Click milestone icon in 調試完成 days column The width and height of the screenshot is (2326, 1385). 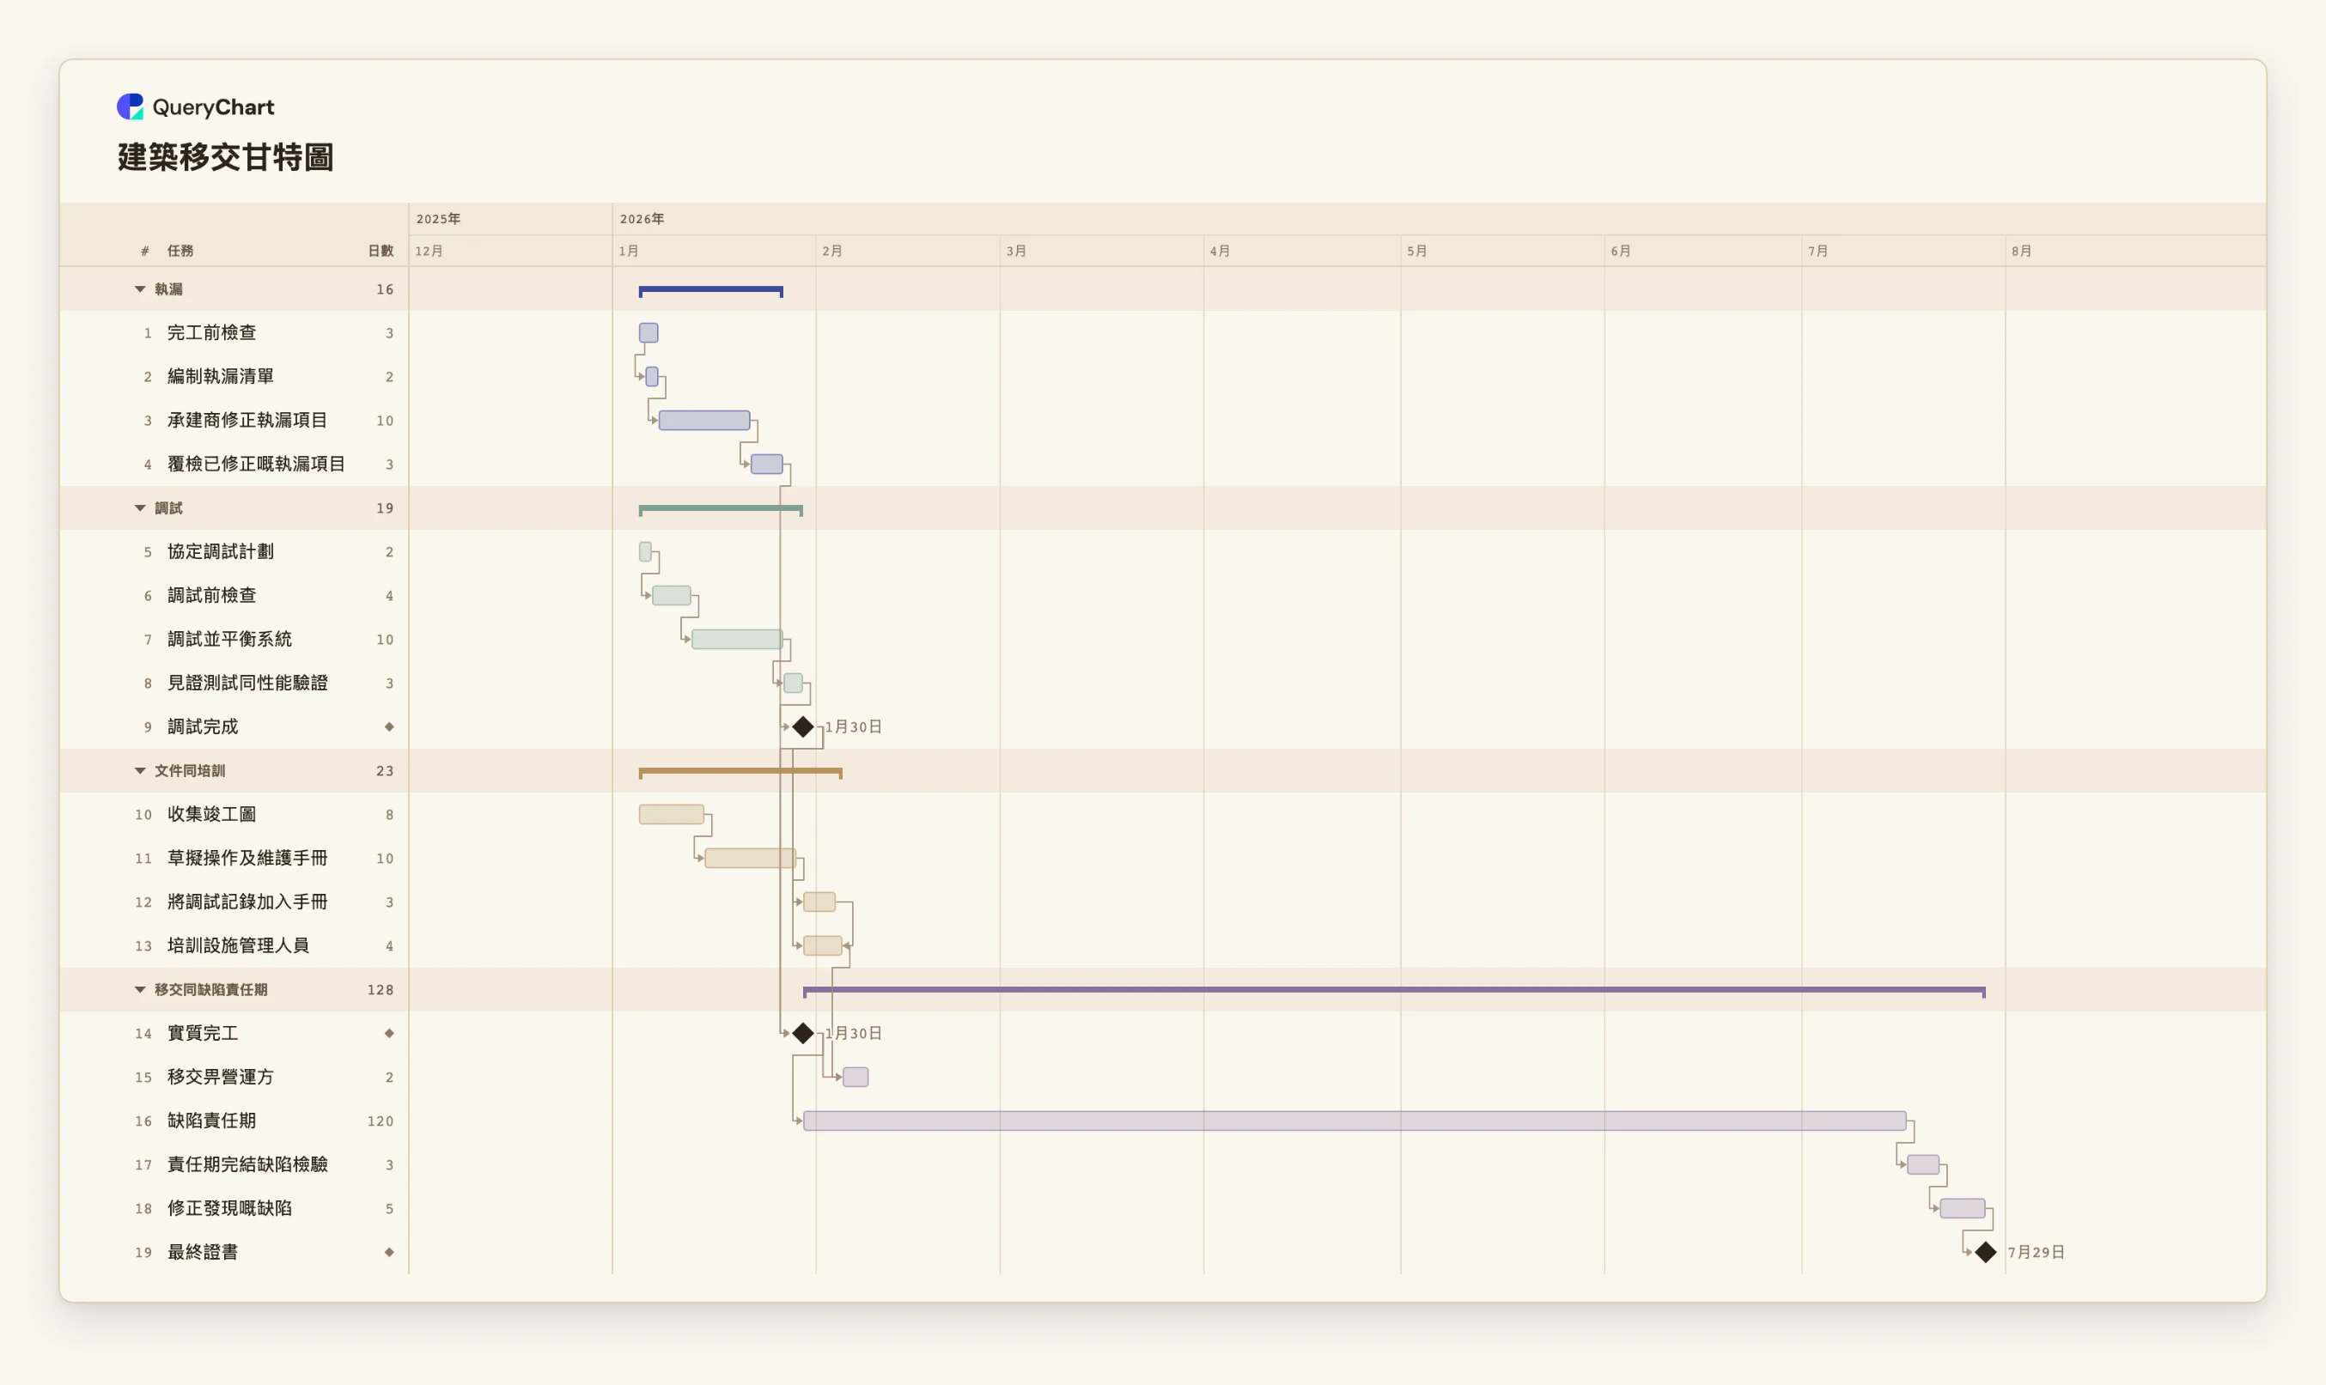[x=389, y=727]
